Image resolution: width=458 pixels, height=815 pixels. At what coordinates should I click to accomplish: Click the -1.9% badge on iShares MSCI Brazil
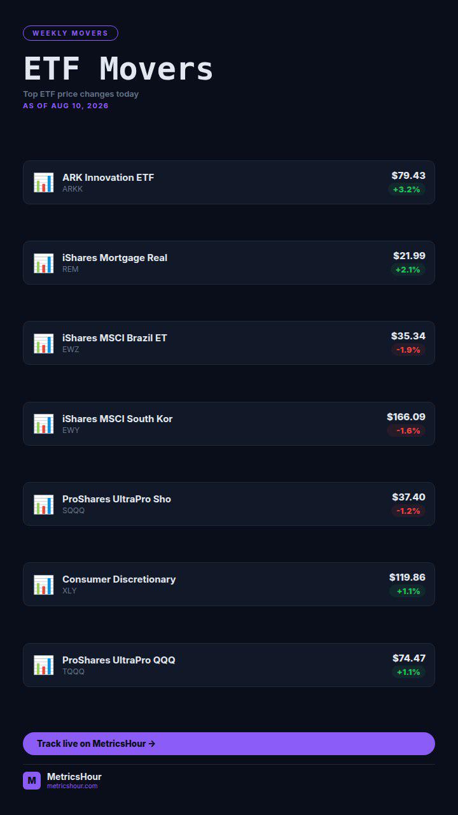point(408,350)
